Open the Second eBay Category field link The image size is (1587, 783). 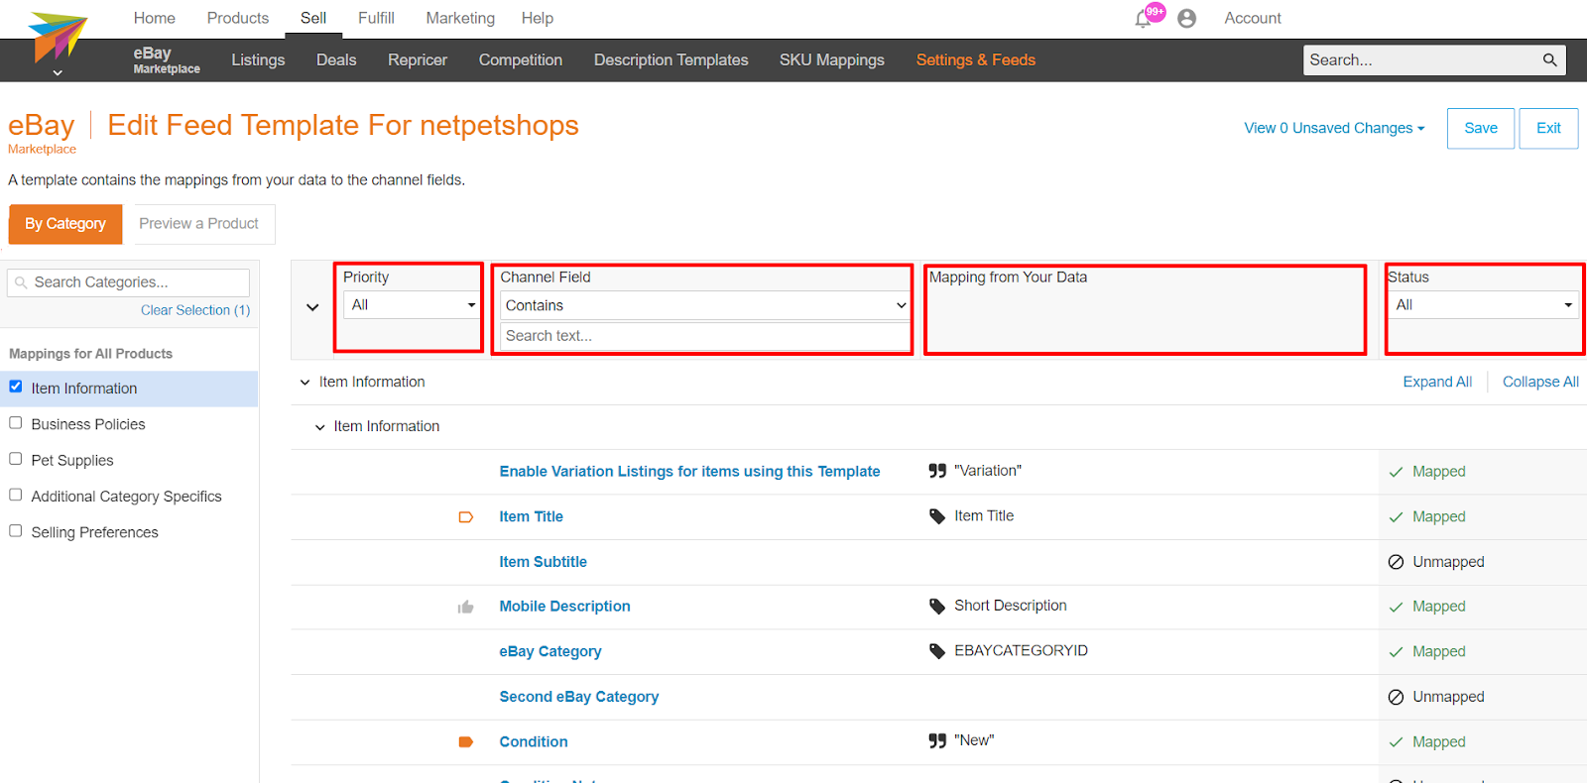pyautogui.click(x=578, y=697)
